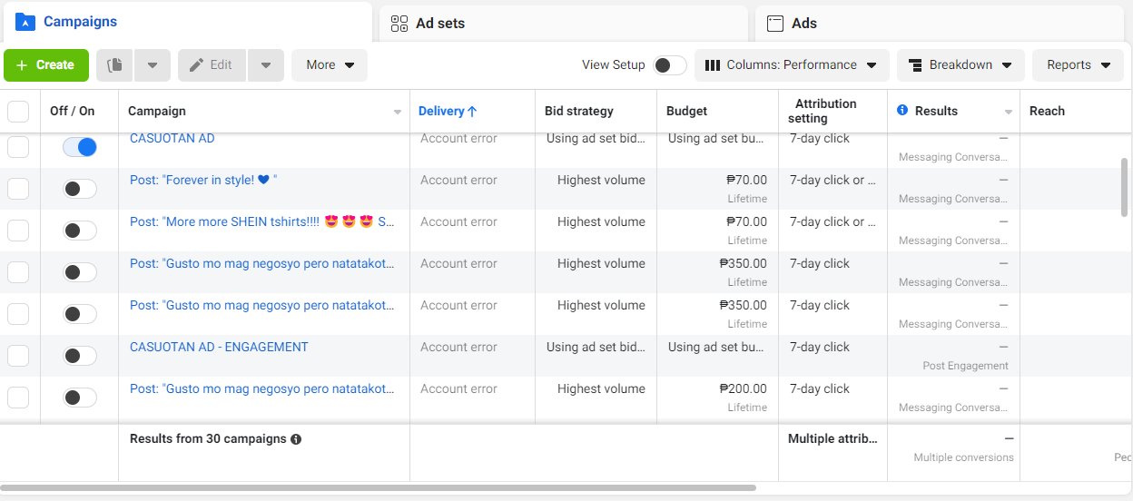
Task: Open the More actions menu
Action: (330, 65)
